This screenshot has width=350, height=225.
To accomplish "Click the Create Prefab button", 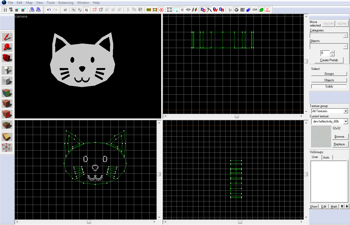I will (329, 60).
